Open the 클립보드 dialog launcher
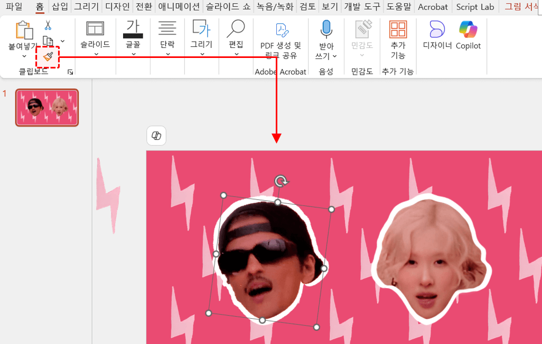 point(70,71)
